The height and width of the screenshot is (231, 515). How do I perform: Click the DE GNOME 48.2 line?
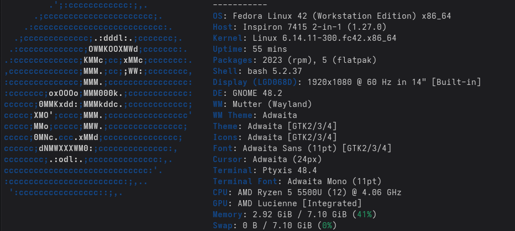[x=248, y=93]
